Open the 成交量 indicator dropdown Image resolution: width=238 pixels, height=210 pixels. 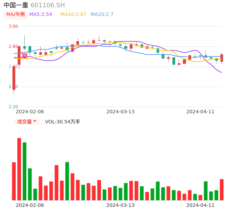(x=27, y=122)
